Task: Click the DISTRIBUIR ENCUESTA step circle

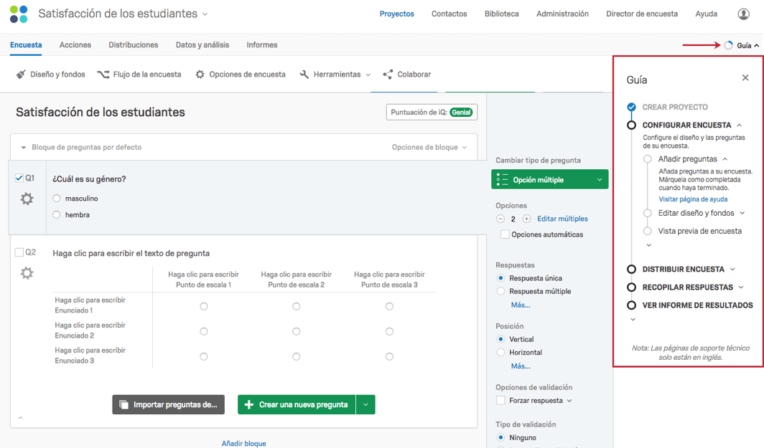Action: [x=631, y=269]
